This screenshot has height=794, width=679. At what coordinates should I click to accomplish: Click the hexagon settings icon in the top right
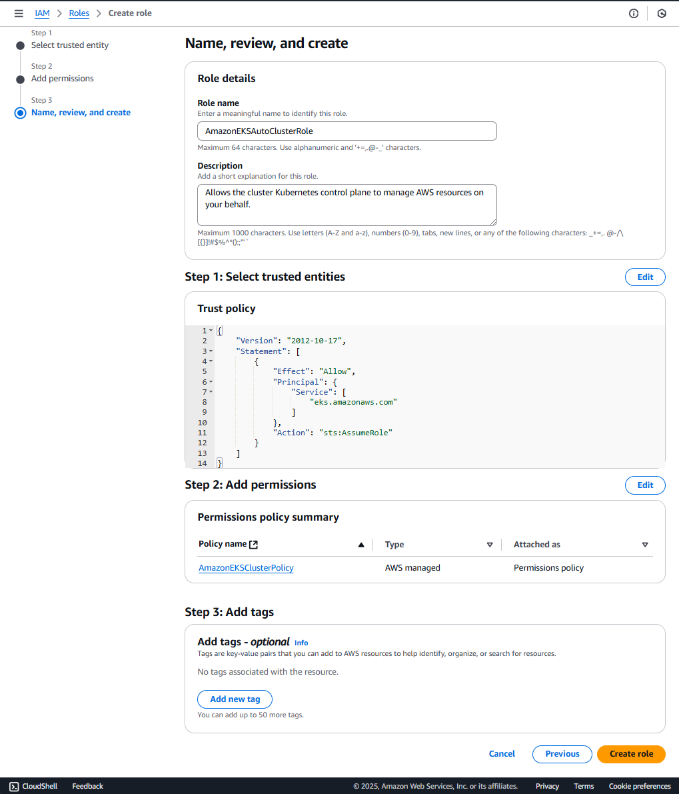pyautogui.click(x=662, y=14)
